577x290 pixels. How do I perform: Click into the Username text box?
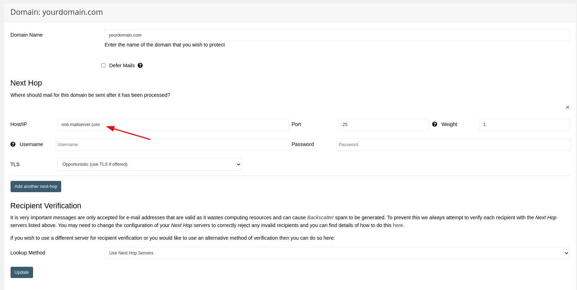click(x=172, y=145)
